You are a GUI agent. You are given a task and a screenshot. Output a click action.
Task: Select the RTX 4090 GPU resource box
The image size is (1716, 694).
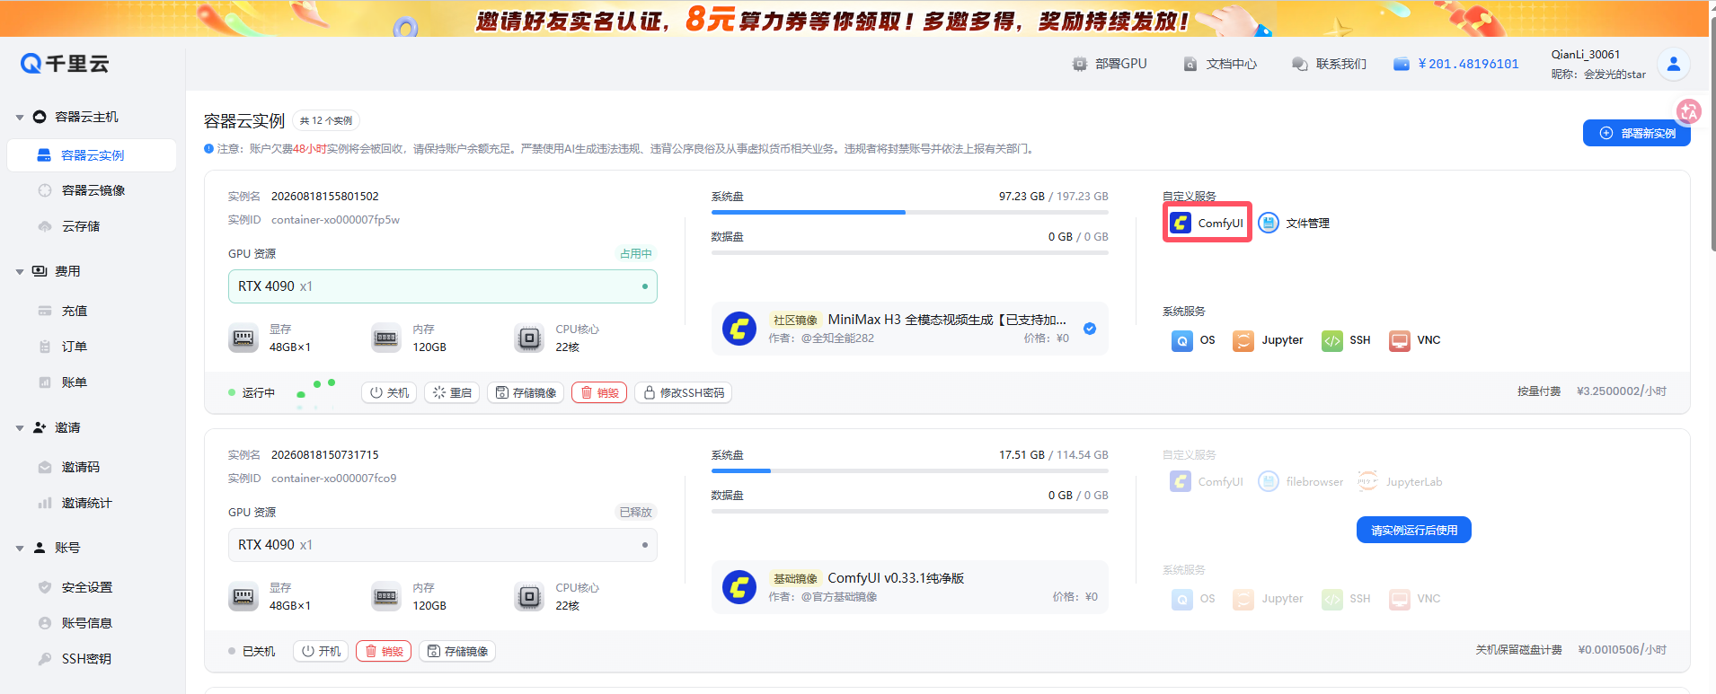pyautogui.click(x=442, y=286)
